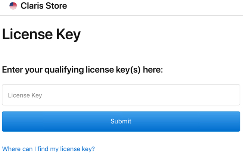Click the header text next to the flag
The image size is (243, 159).
[44, 6]
